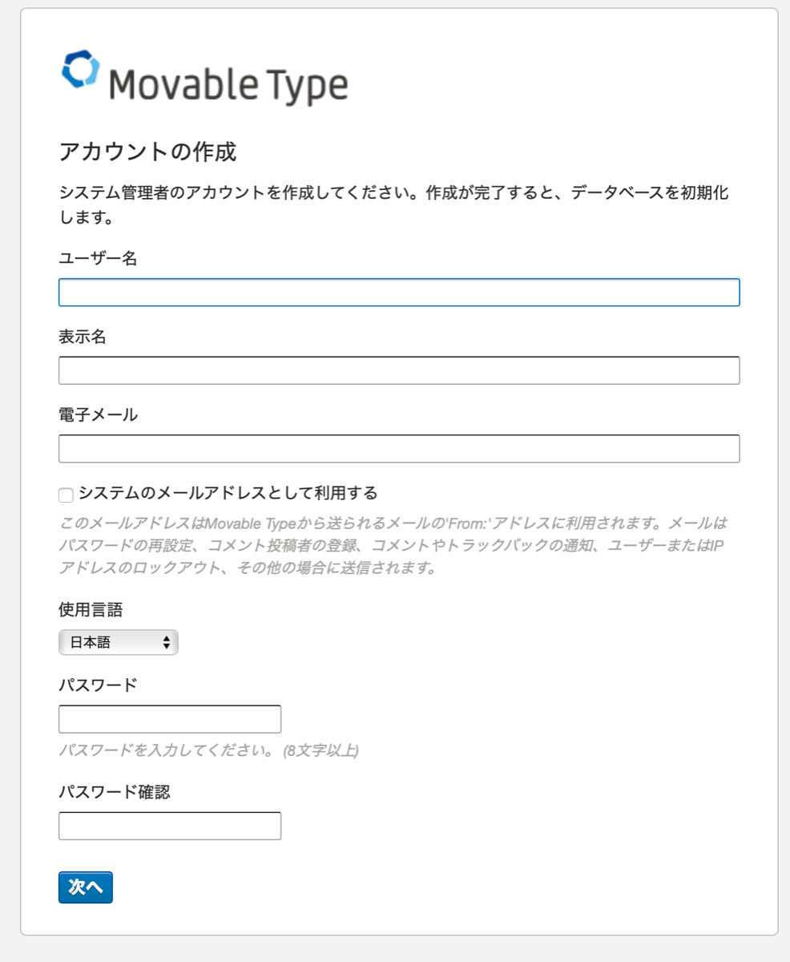The image size is (790, 962).
Task: Click the 使用言語 label
Action: 91,609
